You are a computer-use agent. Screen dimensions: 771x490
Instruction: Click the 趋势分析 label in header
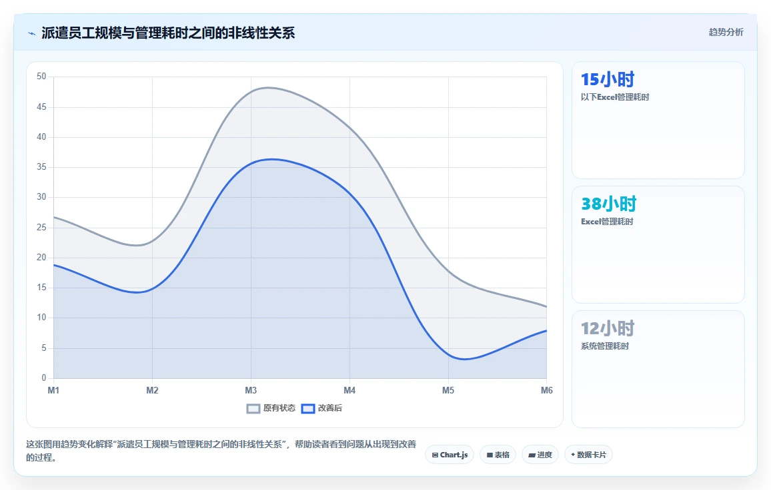pos(726,33)
